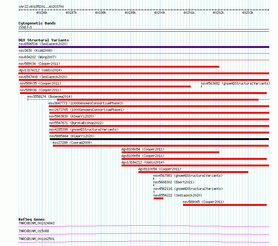
Task: Click the blue nsv4562116 marker
Action: point(154,192)
